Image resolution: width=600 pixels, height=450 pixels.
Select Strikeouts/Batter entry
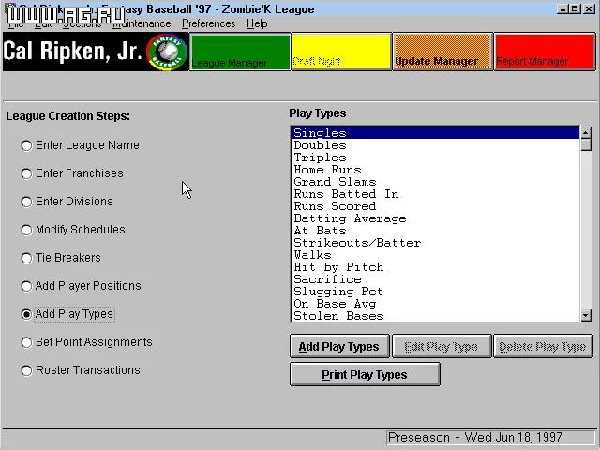coord(435,243)
